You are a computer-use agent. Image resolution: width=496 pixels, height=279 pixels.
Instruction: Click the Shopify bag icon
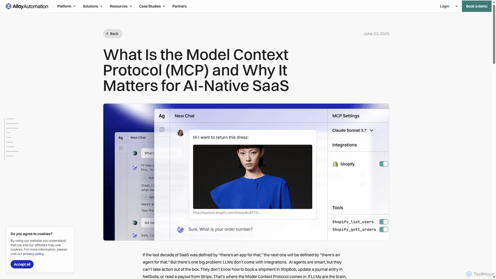335,164
